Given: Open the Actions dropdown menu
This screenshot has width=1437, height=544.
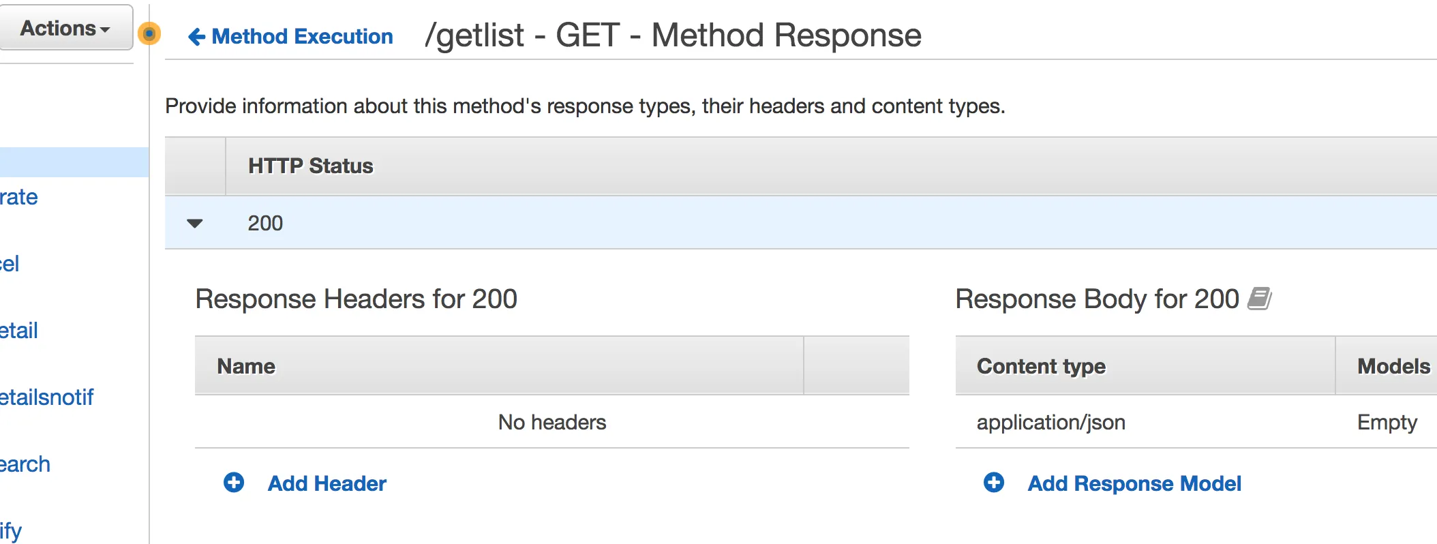Looking at the screenshot, I should 65,29.
